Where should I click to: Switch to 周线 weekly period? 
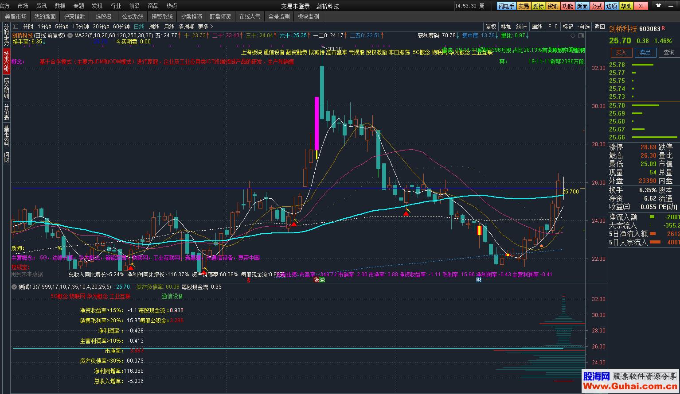pyautogui.click(x=154, y=27)
